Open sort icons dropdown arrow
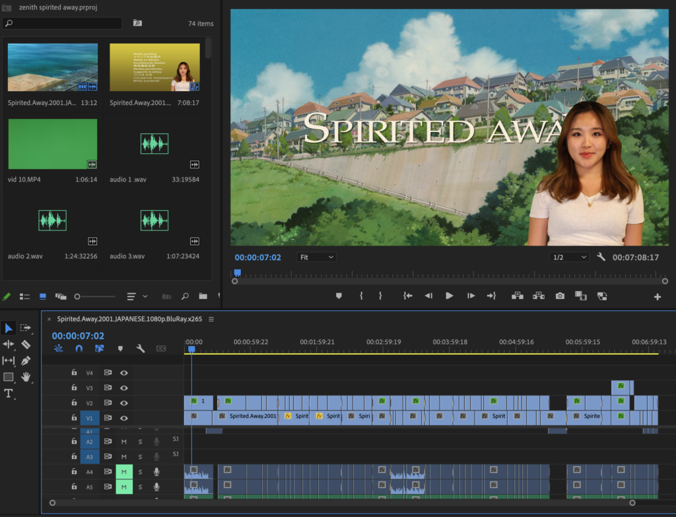This screenshot has width=676, height=517. point(145,296)
